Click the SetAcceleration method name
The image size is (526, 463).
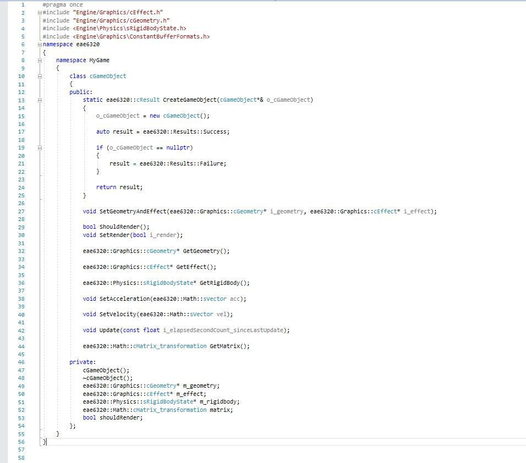(x=124, y=299)
